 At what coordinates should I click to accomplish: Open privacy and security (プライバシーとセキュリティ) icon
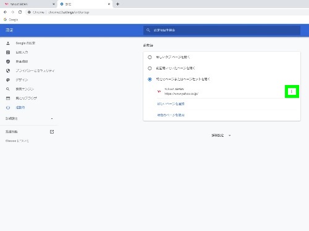tap(8, 71)
